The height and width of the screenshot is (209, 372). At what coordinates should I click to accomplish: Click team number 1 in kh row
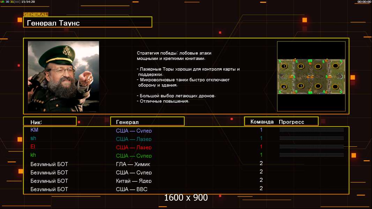click(x=261, y=155)
